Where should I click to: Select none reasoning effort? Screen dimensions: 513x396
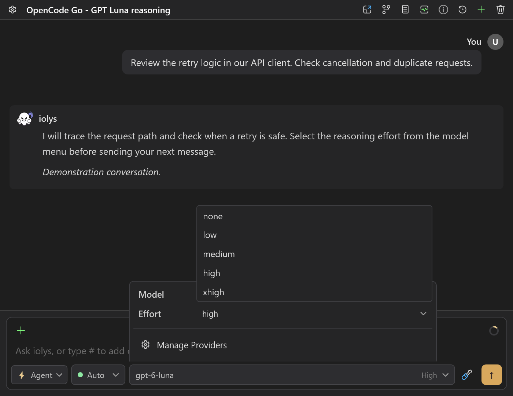(314, 216)
